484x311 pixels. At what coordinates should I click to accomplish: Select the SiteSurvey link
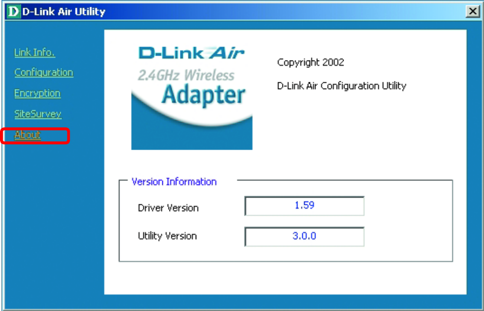click(x=38, y=114)
